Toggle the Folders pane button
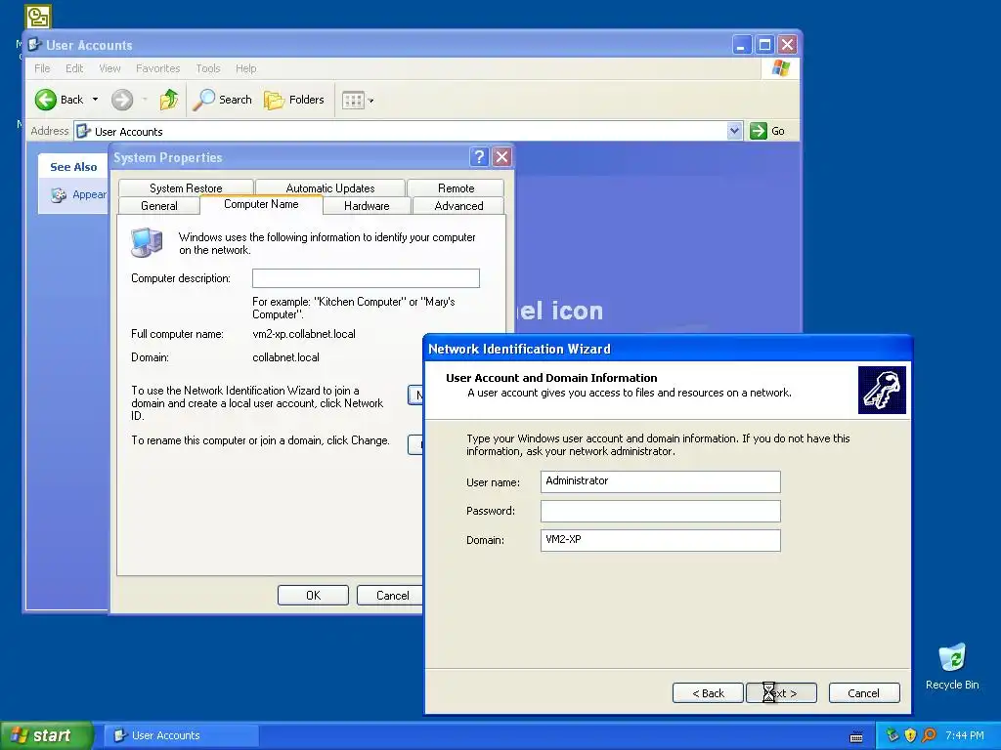The width and height of the screenshot is (1001, 750). click(x=294, y=100)
